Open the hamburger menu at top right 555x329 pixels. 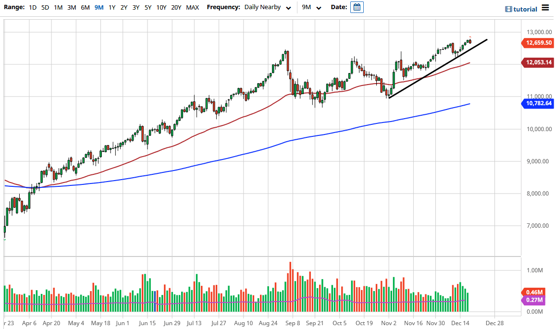pos(545,8)
